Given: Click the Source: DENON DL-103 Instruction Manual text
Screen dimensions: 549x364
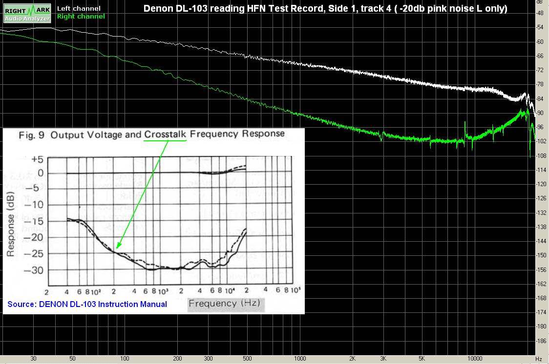Looking at the screenshot, I should (x=87, y=304).
